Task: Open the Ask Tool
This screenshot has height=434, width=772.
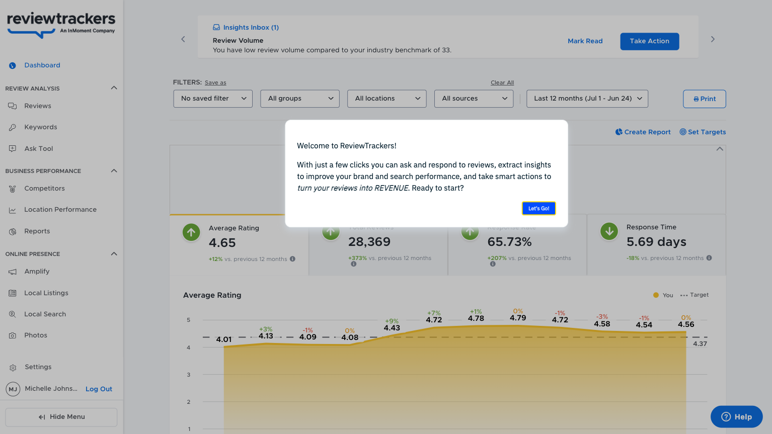Action: pos(38,148)
